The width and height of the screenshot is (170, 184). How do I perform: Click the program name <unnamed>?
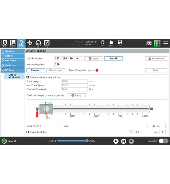[91, 42]
